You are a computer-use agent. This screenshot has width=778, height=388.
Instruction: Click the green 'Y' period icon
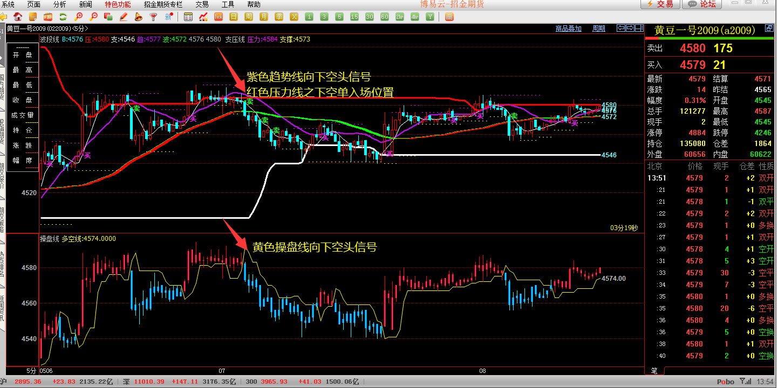(x=430, y=17)
